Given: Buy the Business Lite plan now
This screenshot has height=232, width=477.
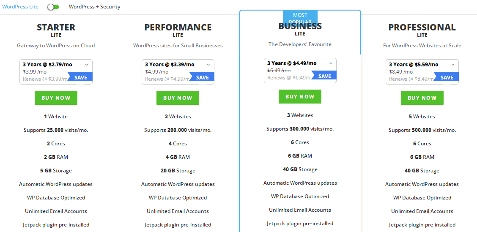Looking at the screenshot, I should 300,96.
